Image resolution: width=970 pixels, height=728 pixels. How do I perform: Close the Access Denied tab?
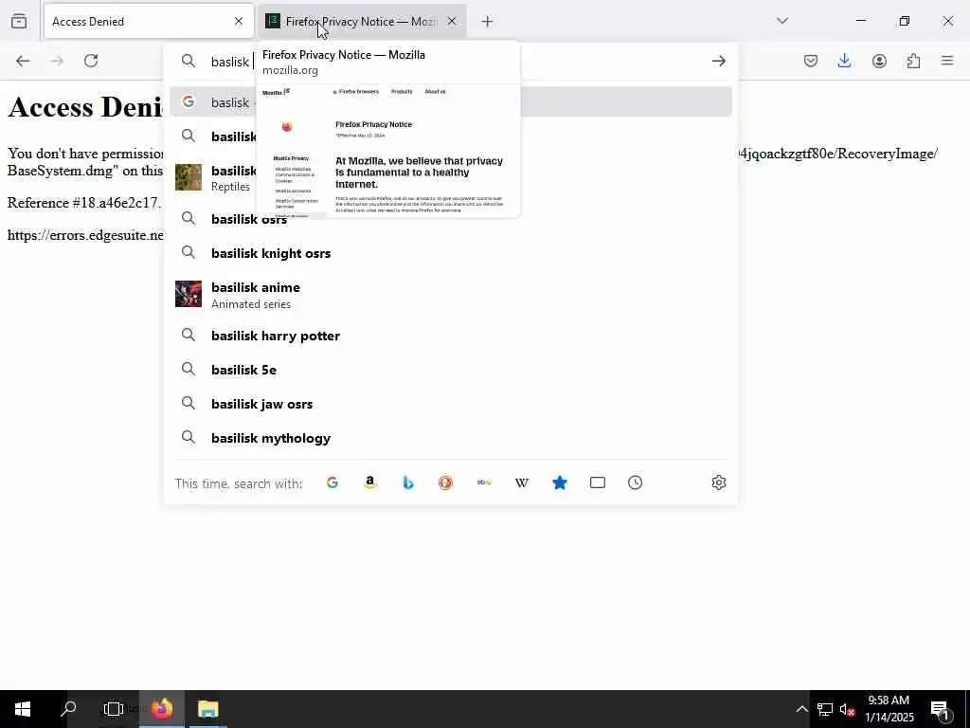pyautogui.click(x=239, y=22)
